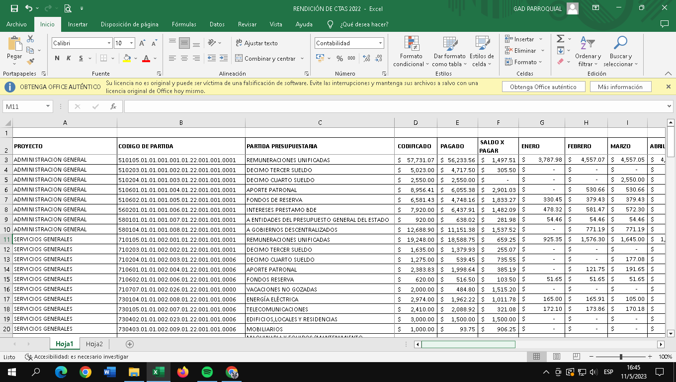Toggle Ajustar texto wrap text
Image resolution: width=676 pixels, height=382 pixels.
coord(256,43)
